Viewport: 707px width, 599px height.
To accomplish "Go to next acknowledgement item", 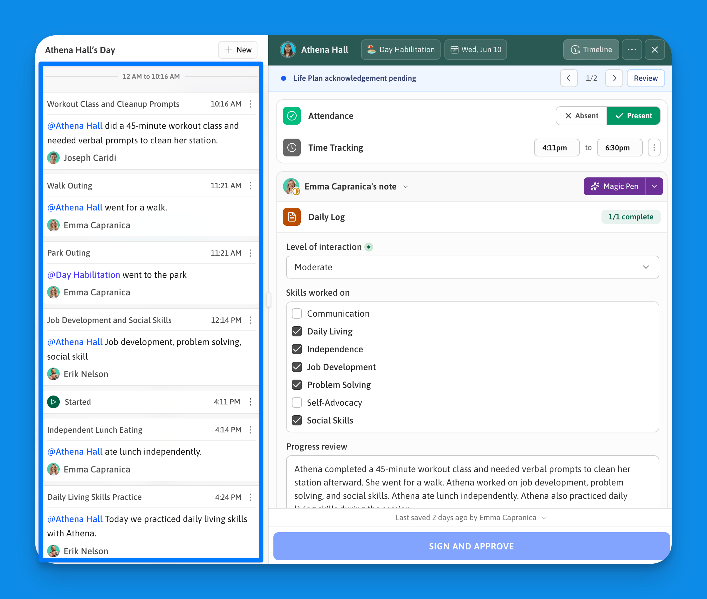I will pyautogui.click(x=614, y=78).
